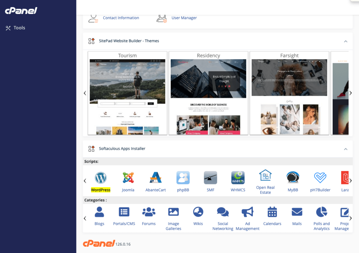Click the pH7Builder script icon

pos(320,177)
